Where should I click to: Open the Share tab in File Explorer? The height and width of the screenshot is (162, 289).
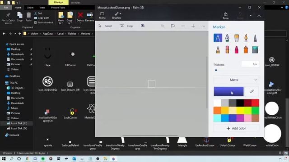pos(30,8)
